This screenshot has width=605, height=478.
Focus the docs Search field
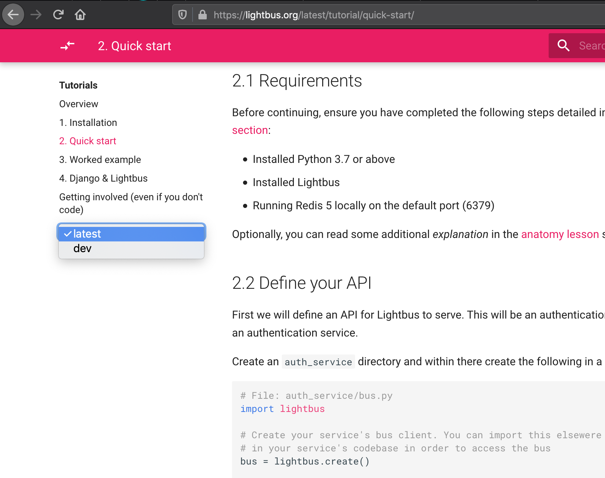pyautogui.click(x=577, y=46)
